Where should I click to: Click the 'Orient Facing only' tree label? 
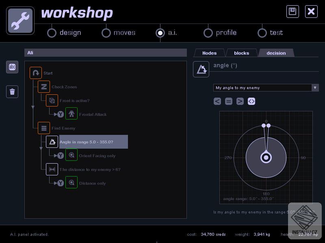point(97,156)
